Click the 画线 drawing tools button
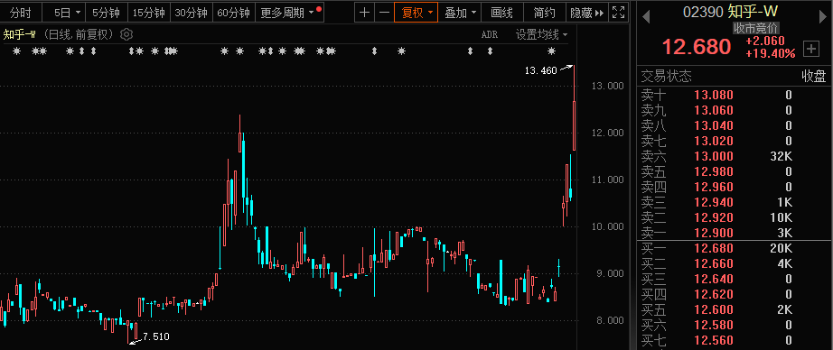 tap(502, 13)
